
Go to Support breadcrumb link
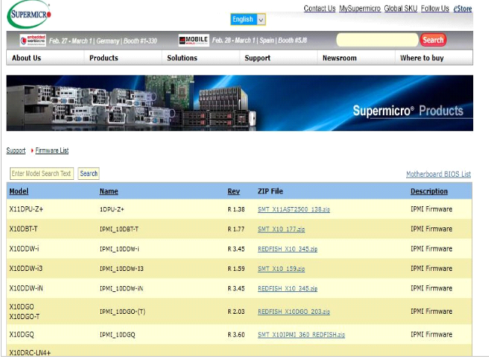[x=16, y=151]
